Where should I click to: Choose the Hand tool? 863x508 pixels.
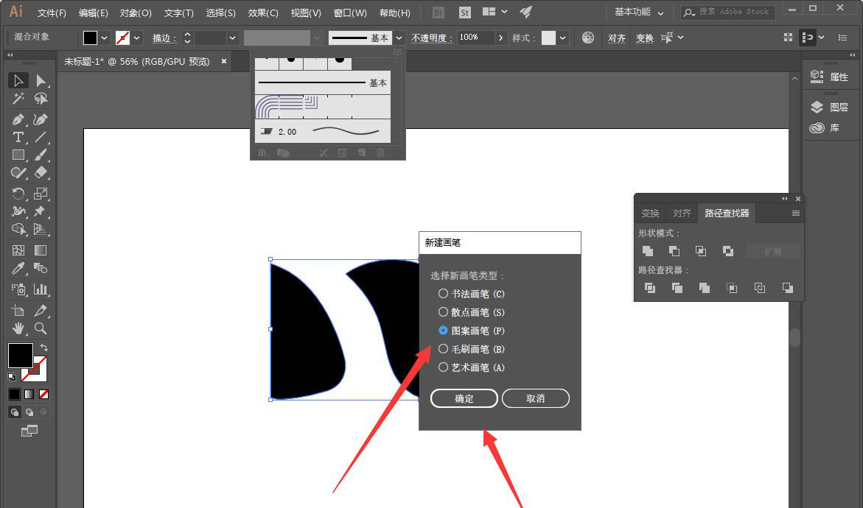pyautogui.click(x=18, y=328)
